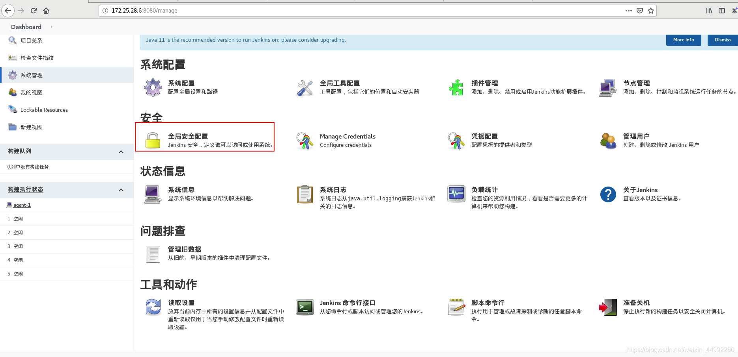Reload the page with refresh icon
The image size is (738, 357).
point(34,11)
